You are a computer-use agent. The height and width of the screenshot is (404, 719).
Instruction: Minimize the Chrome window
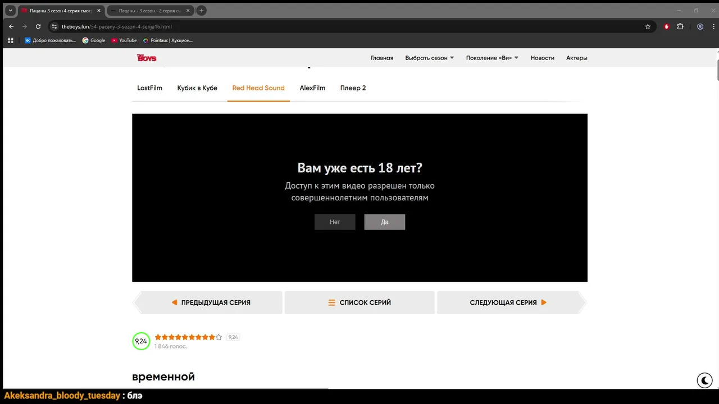click(679, 11)
